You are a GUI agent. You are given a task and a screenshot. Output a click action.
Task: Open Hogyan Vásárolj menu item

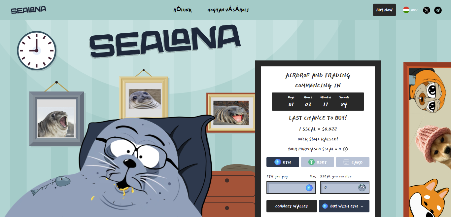tap(228, 10)
